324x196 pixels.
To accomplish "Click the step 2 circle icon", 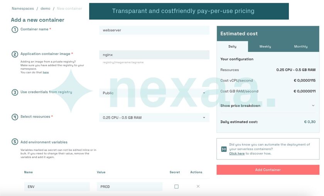I will click(x=15, y=54).
